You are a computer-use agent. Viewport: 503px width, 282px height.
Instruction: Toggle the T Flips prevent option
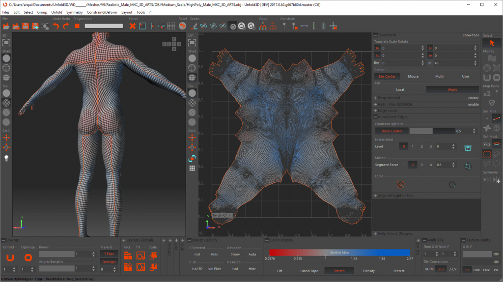point(110,254)
